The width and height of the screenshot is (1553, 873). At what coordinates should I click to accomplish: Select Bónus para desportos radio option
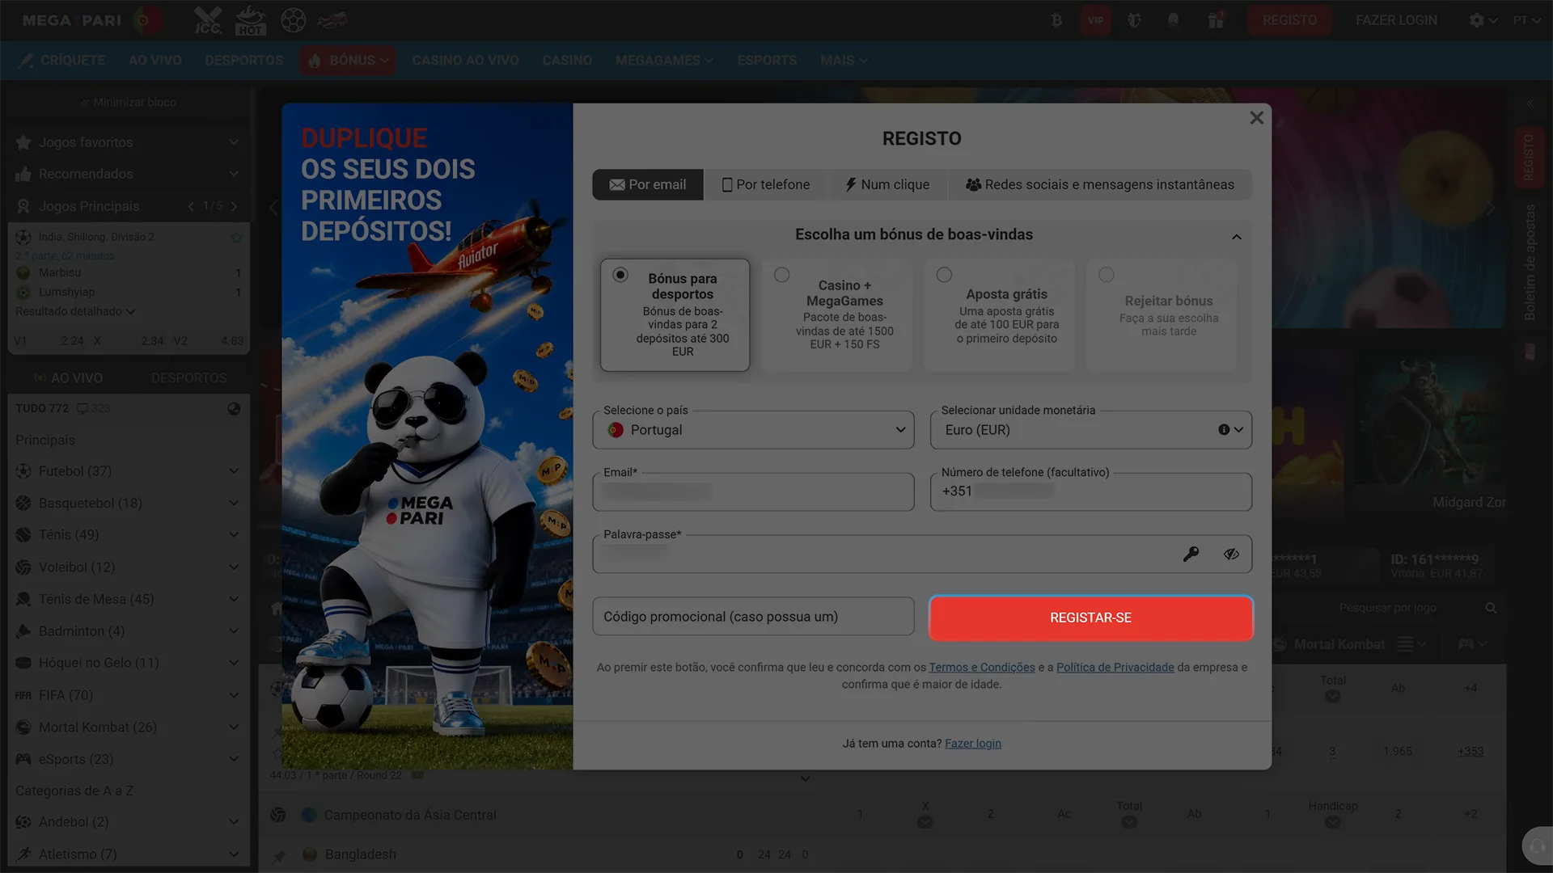620,275
